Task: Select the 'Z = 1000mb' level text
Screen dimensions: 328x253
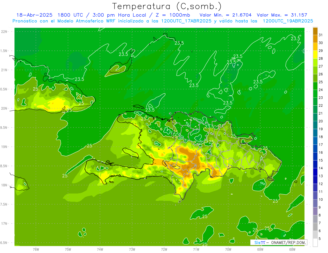Action: click(x=173, y=15)
